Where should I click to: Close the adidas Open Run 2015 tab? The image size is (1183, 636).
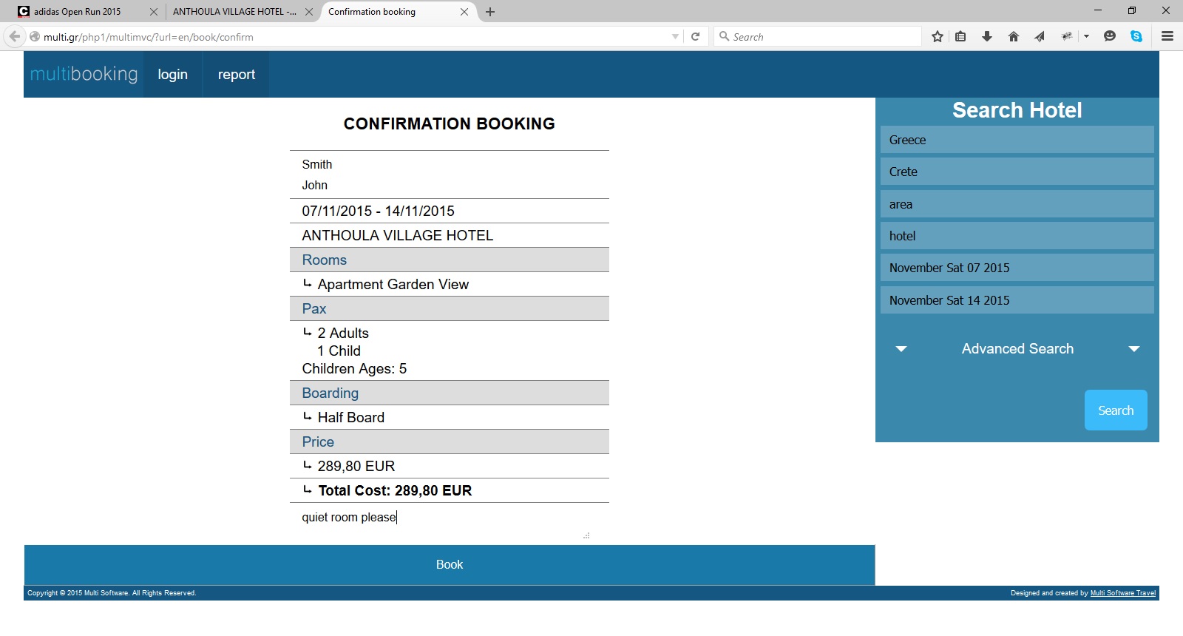coord(154,12)
